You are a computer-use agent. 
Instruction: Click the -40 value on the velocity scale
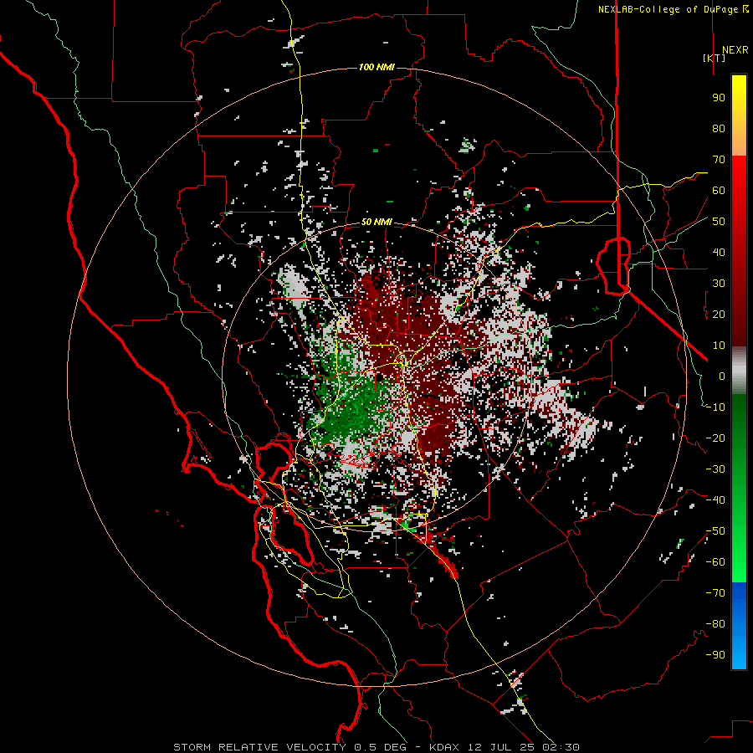pos(715,500)
